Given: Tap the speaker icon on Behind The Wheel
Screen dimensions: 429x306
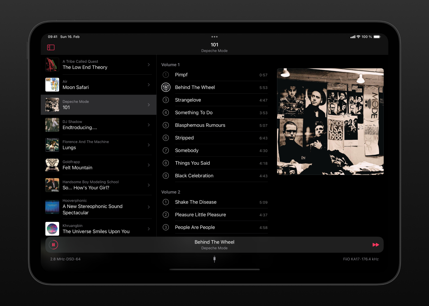Looking at the screenshot, I should click(x=166, y=87).
